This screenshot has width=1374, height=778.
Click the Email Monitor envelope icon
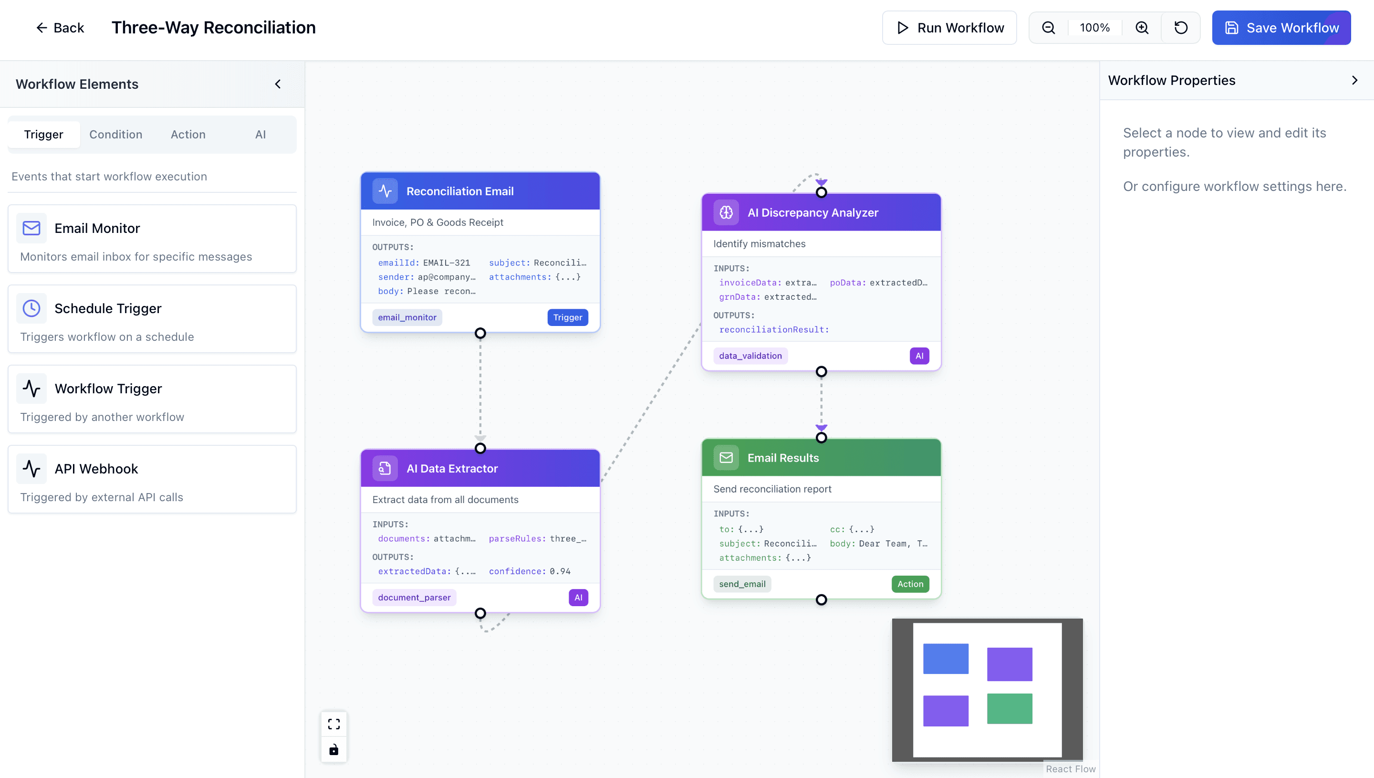(31, 228)
